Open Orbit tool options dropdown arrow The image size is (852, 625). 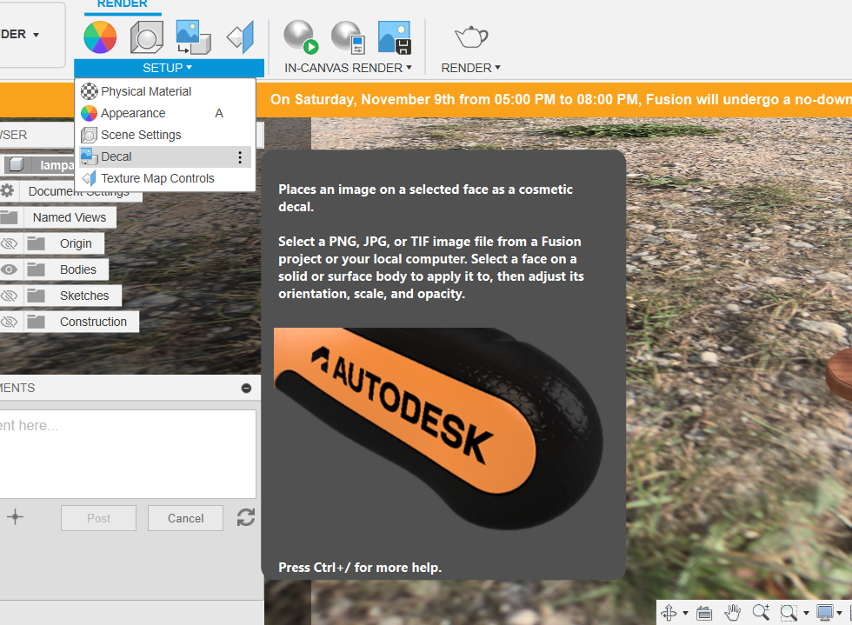click(686, 613)
